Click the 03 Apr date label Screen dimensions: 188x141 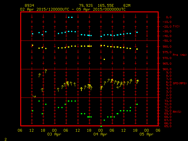pos(55,134)
